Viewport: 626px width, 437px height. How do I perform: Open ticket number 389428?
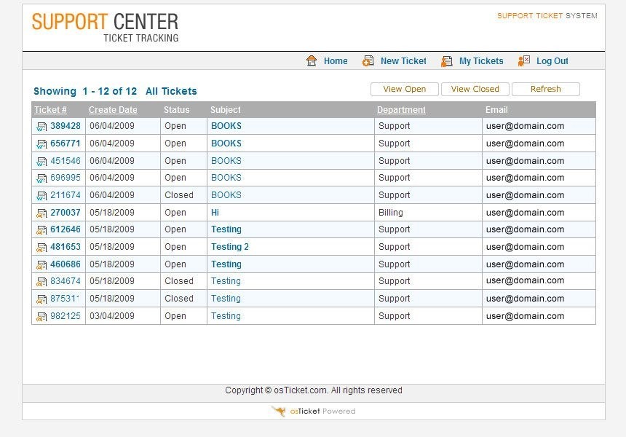pyautogui.click(x=66, y=126)
